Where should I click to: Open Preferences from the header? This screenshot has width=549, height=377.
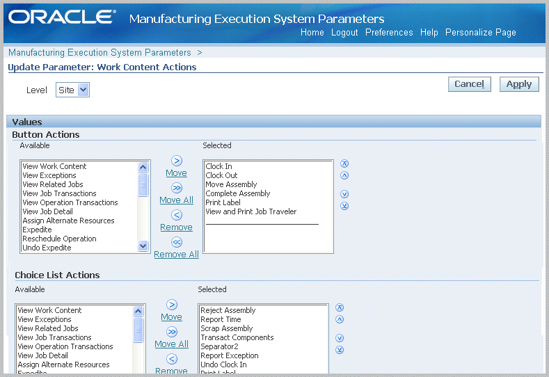(x=389, y=33)
